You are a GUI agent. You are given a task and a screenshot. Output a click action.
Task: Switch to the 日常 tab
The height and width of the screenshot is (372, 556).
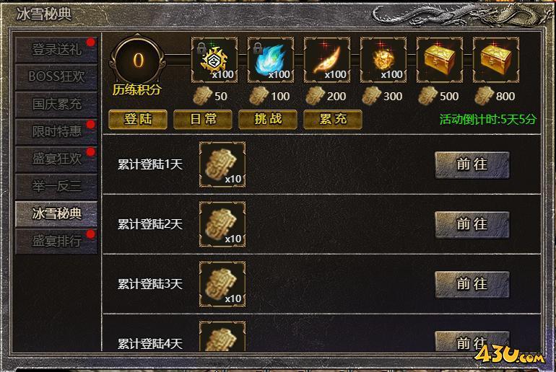203,119
